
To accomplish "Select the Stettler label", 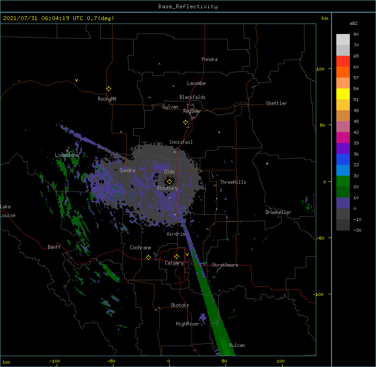I will click(x=277, y=103).
